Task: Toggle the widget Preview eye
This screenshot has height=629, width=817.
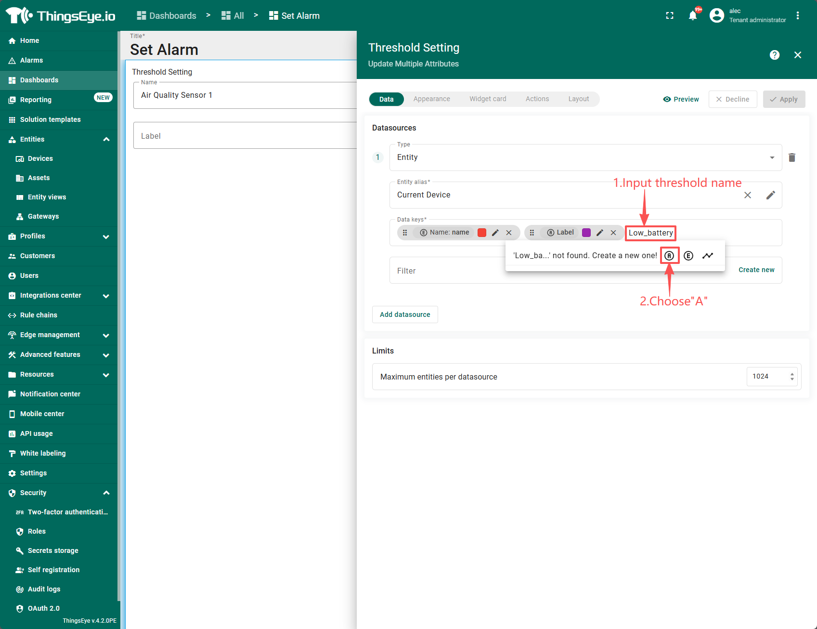Action: (x=681, y=99)
